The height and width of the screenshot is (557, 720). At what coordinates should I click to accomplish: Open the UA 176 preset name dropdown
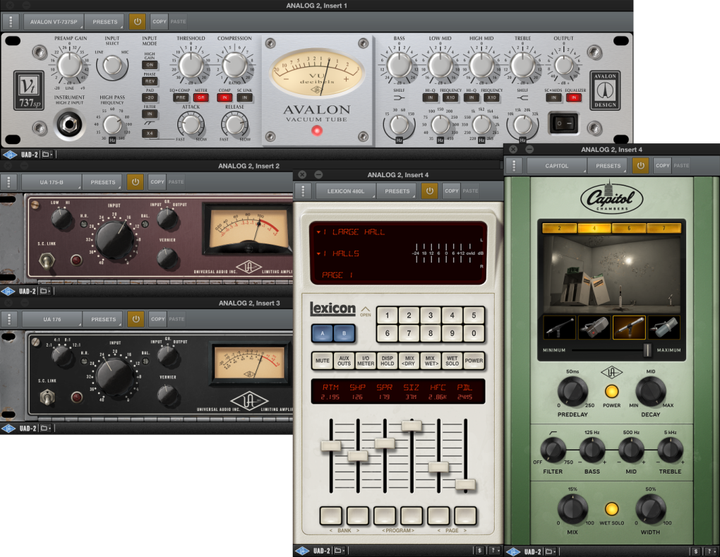[x=52, y=319]
